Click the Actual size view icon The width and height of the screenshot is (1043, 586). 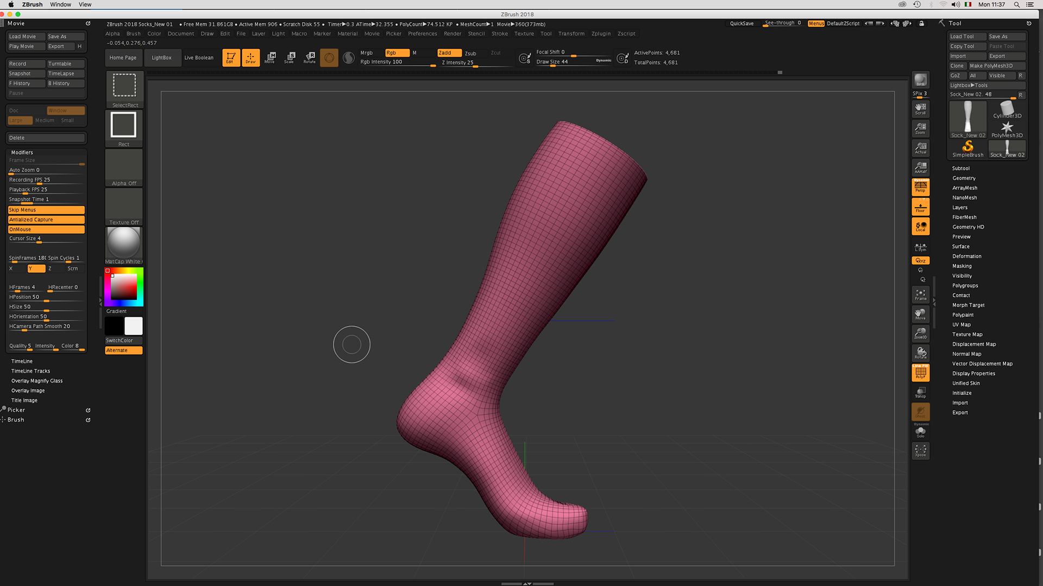tap(920, 148)
